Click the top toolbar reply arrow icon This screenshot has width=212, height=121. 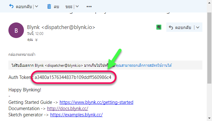coord(11,6)
